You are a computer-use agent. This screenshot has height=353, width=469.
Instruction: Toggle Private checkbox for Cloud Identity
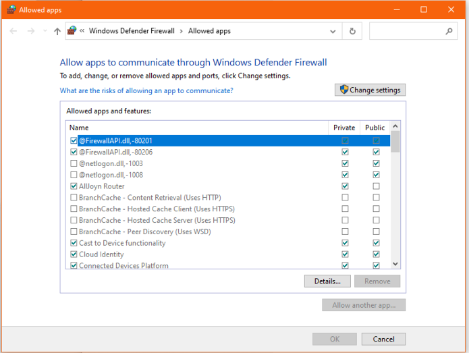345,254
